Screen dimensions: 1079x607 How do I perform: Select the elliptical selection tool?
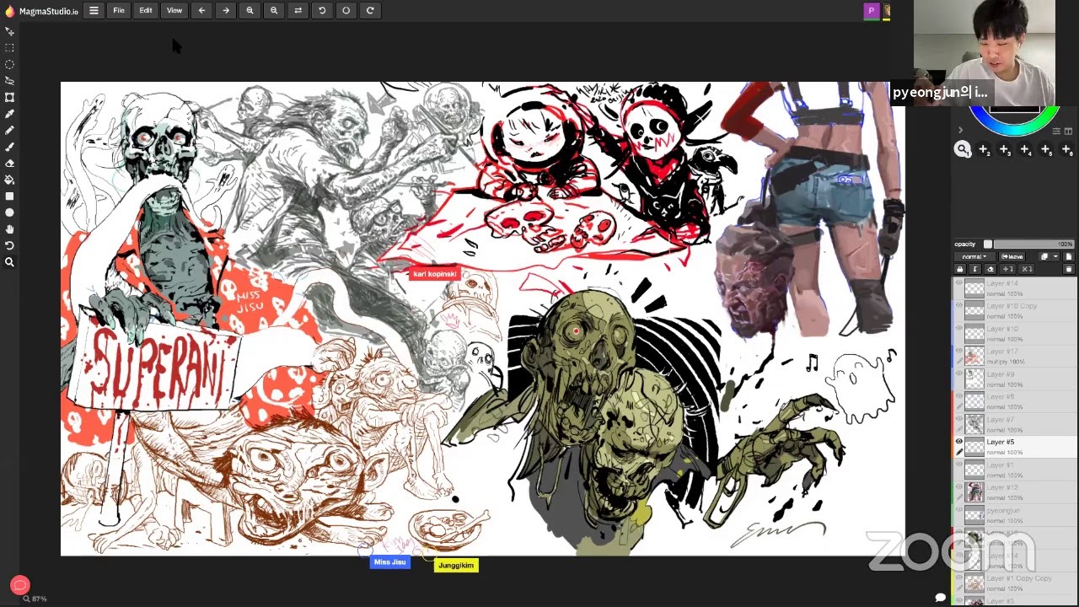point(9,64)
